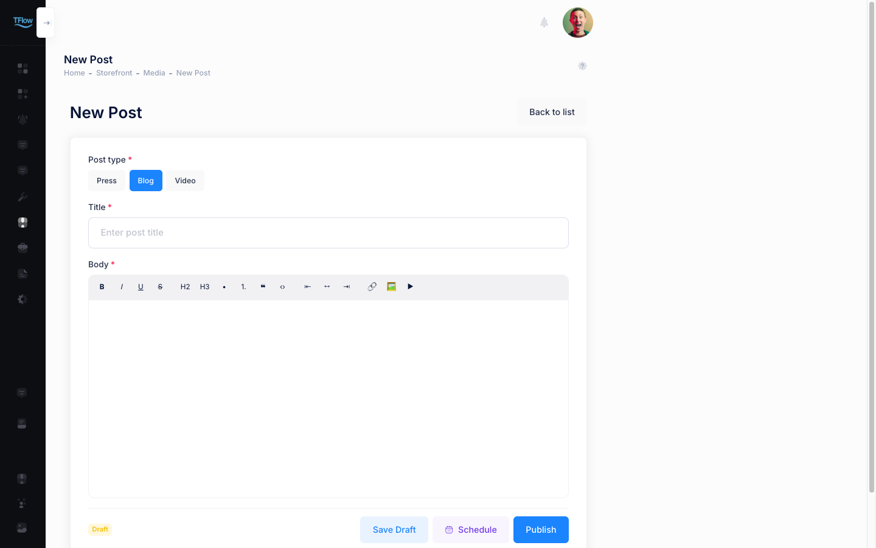The height and width of the screenshot is (548, 876).
Task: Open the document page sidebar icon
Action: click(x=23, y=273)
